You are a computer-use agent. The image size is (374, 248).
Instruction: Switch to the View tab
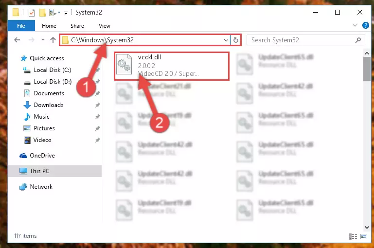(105, 26)
